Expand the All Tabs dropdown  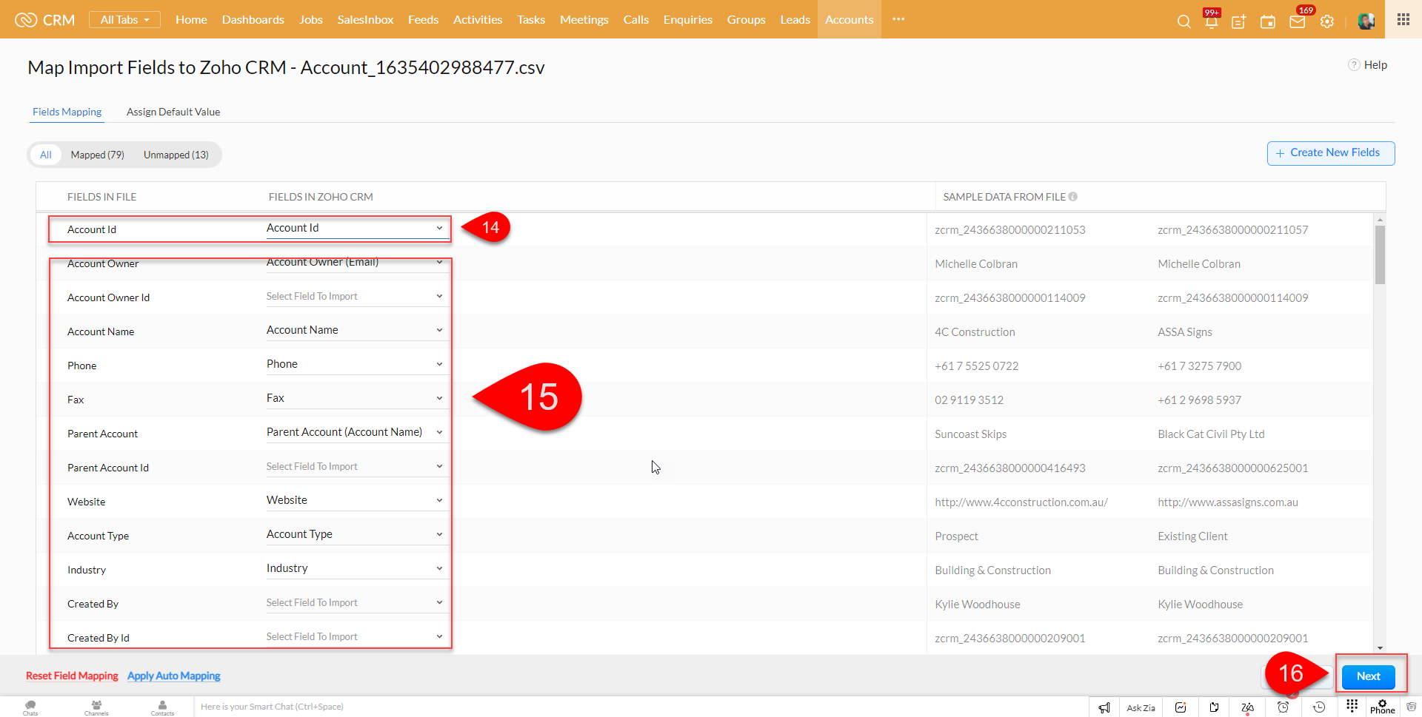tap(124, 20)
